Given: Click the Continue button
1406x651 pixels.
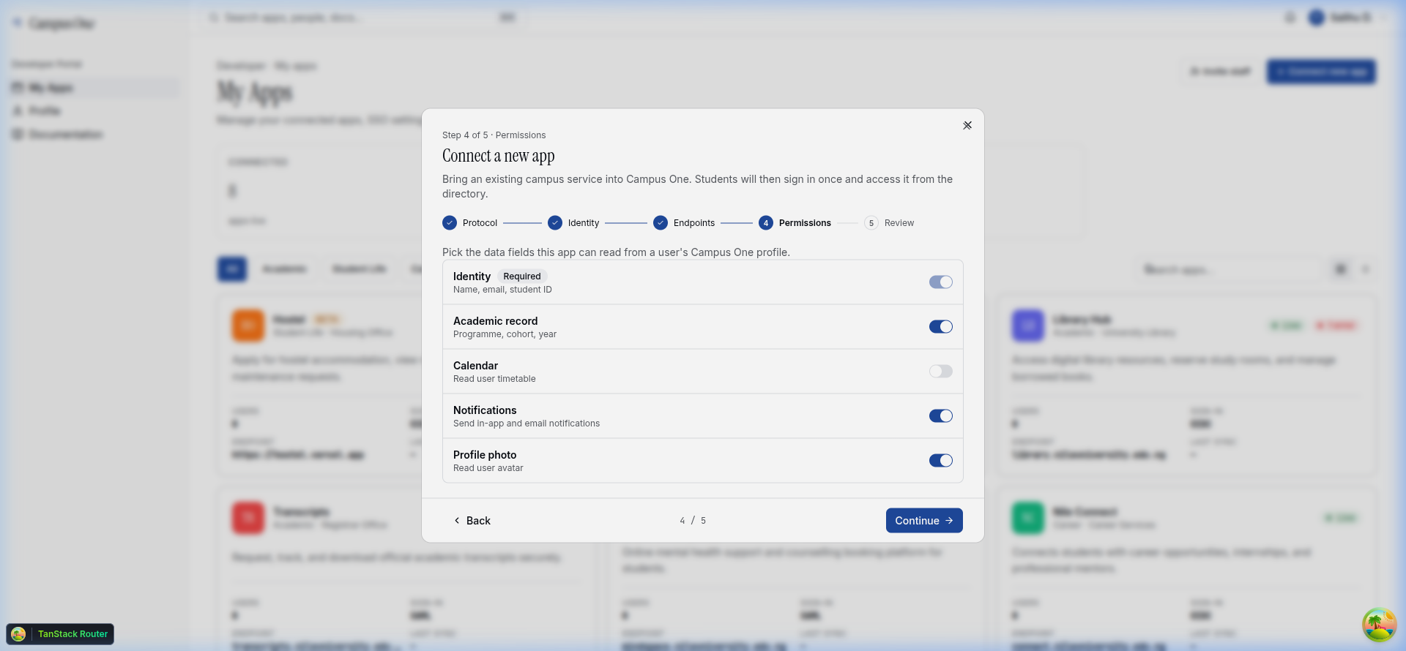Looking at the screenshot, I should point(924,521).
